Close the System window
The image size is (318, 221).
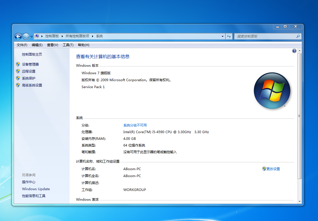[296, 26]
